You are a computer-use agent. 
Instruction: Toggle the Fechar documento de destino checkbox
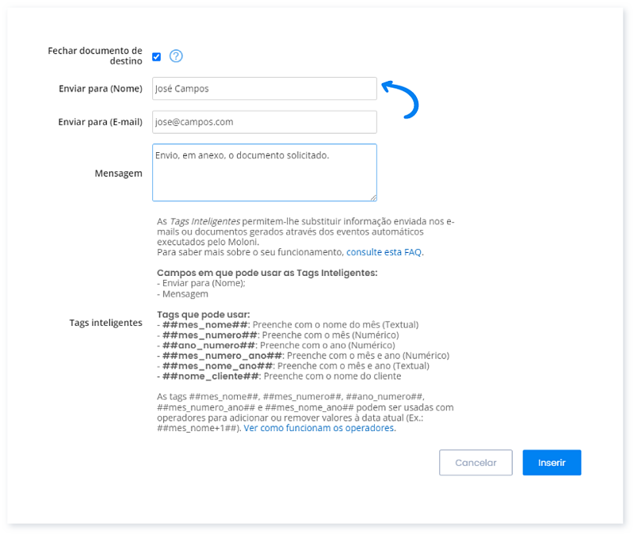(157, 57)
